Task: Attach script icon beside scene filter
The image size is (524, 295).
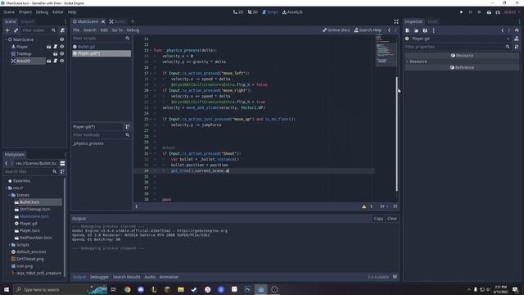Action: pos(62,30)
